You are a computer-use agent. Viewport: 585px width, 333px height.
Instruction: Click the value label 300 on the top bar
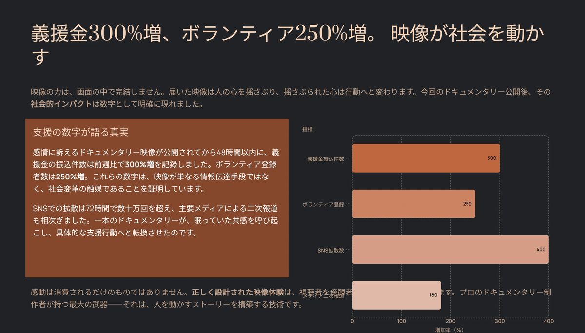point(490,158)
